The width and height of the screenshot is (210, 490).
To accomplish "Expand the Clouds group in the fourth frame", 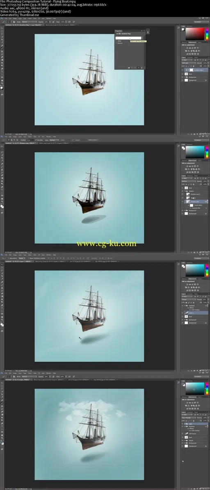I will [185, 441].
